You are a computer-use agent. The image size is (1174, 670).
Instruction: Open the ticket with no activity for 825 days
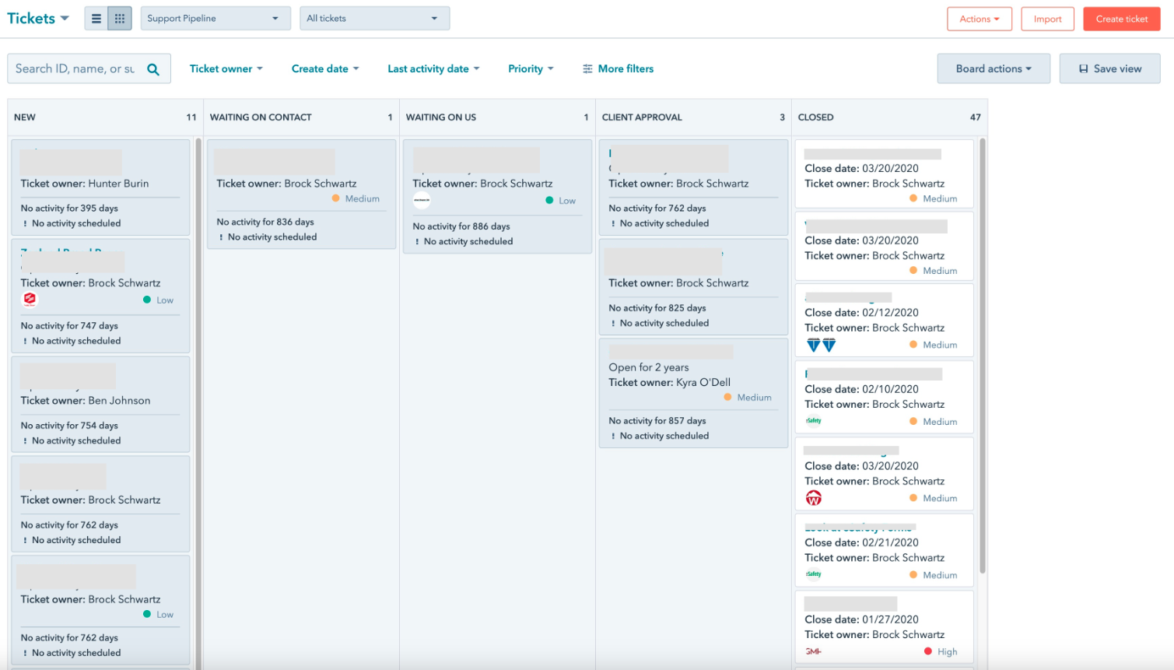(x=693, y=287)
